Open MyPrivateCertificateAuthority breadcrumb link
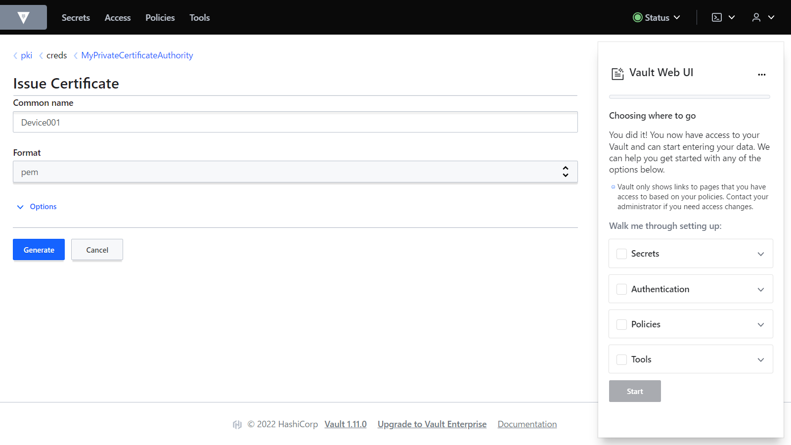The height and width of the screenshot is (445, 791). point(137,55)
